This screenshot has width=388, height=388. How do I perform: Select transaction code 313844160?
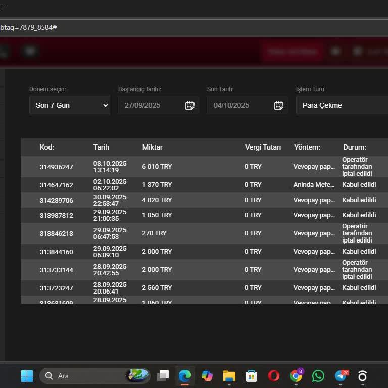click(x=57, y=252)
